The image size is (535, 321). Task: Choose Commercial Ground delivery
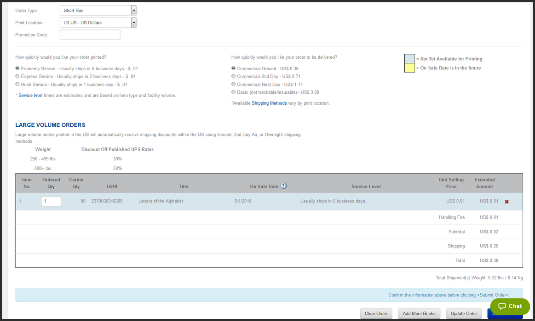(x=234, y=68)
